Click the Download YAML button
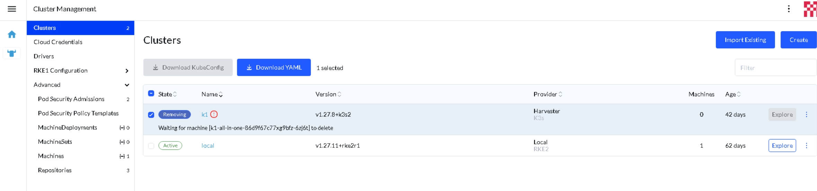 [x=274, y=67]
